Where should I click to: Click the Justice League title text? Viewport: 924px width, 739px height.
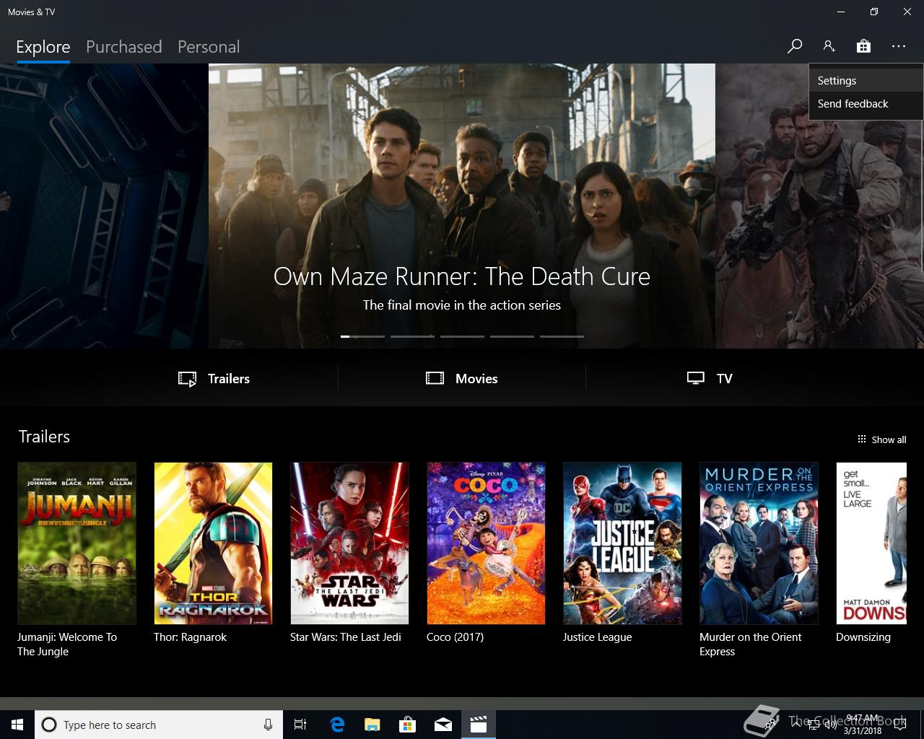point(597,637)
